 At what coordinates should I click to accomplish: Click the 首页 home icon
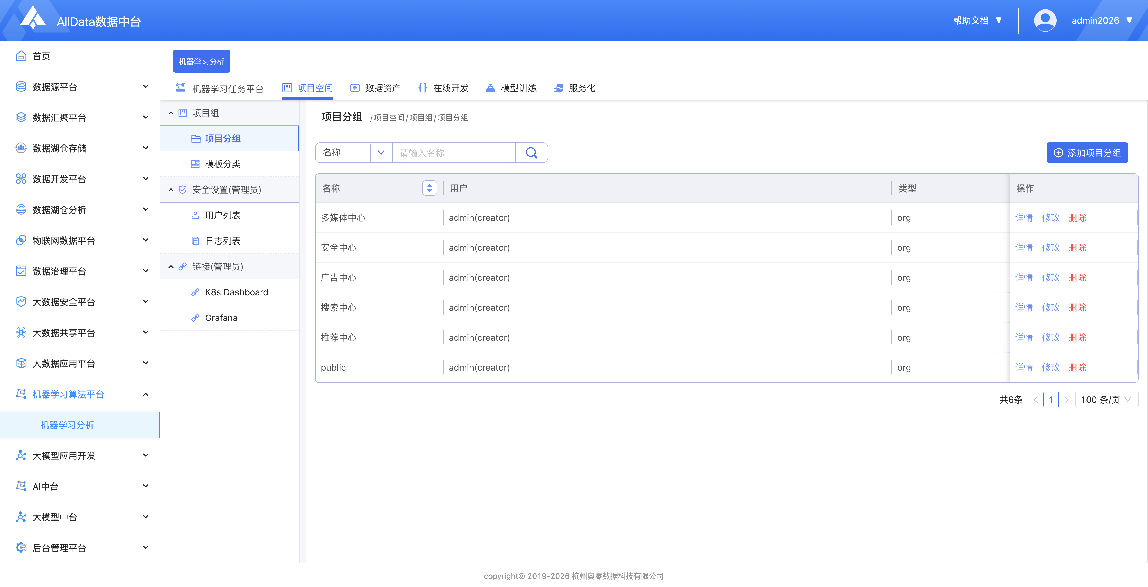tap(21, 56)
